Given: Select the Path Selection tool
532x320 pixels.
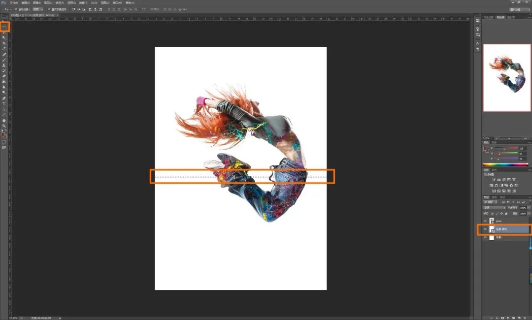Looking at the screenshot, I should (4, 109).
